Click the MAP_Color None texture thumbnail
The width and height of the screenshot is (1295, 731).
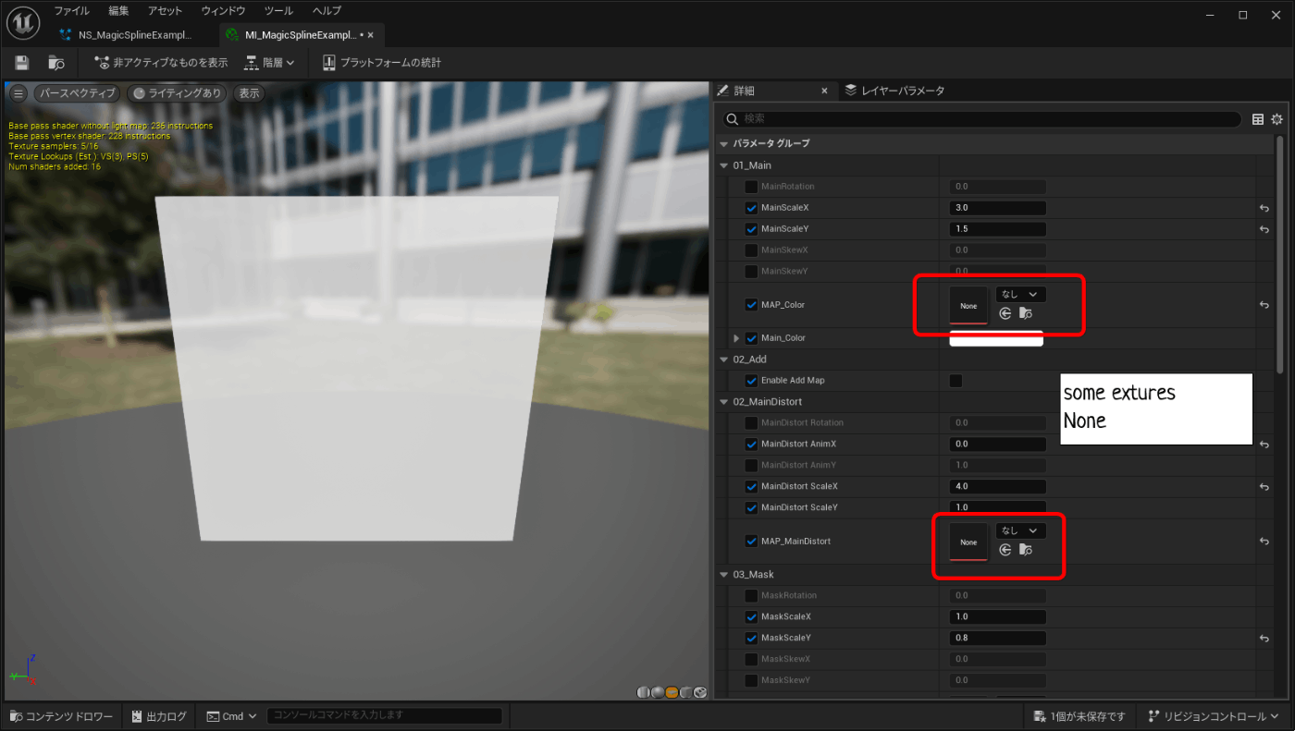point(968,306)
